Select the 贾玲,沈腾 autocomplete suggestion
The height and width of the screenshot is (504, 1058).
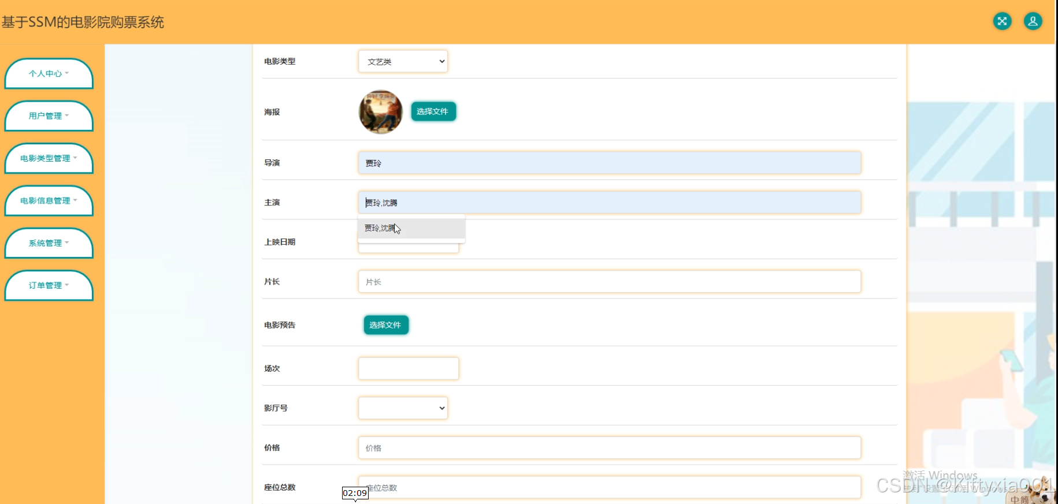point(411,229)
